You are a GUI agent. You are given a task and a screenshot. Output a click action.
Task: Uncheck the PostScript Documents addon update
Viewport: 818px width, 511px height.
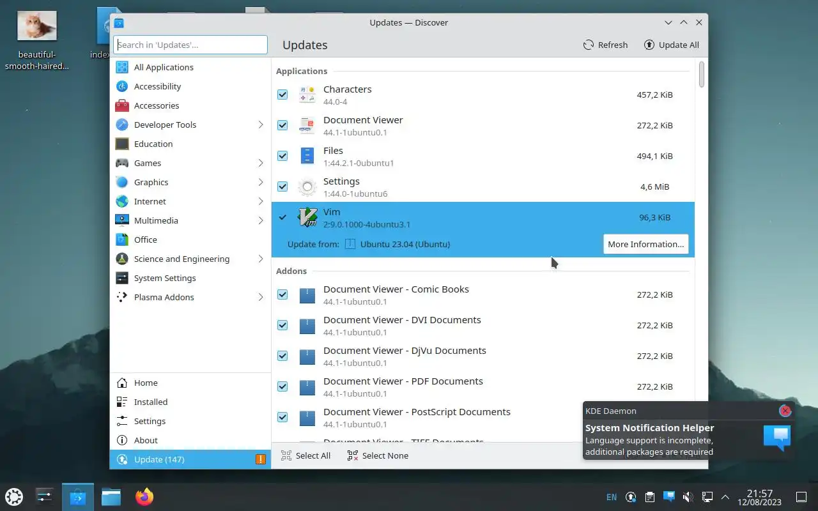click(282, 417)
